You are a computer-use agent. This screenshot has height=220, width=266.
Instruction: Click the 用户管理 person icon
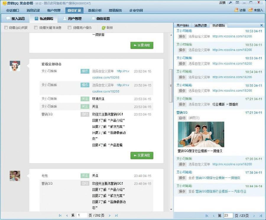point(64,19)
